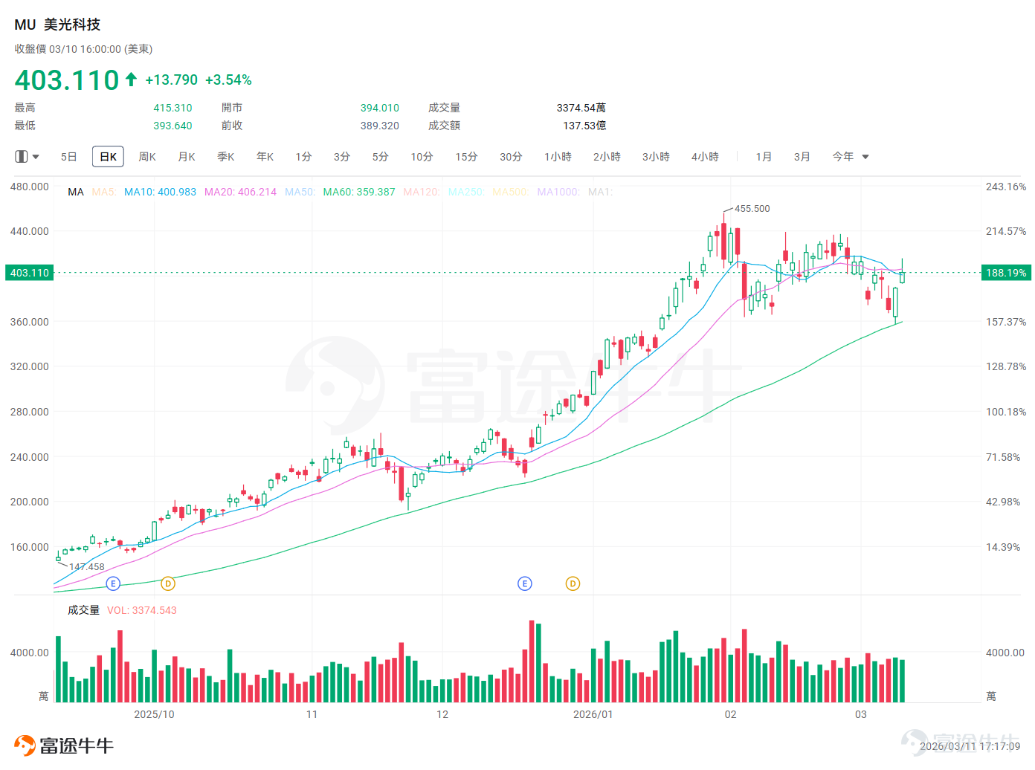Click the green up arrow beside the price
The height and width of the screenshot is (770, 1035).
(x=131, y=80)
